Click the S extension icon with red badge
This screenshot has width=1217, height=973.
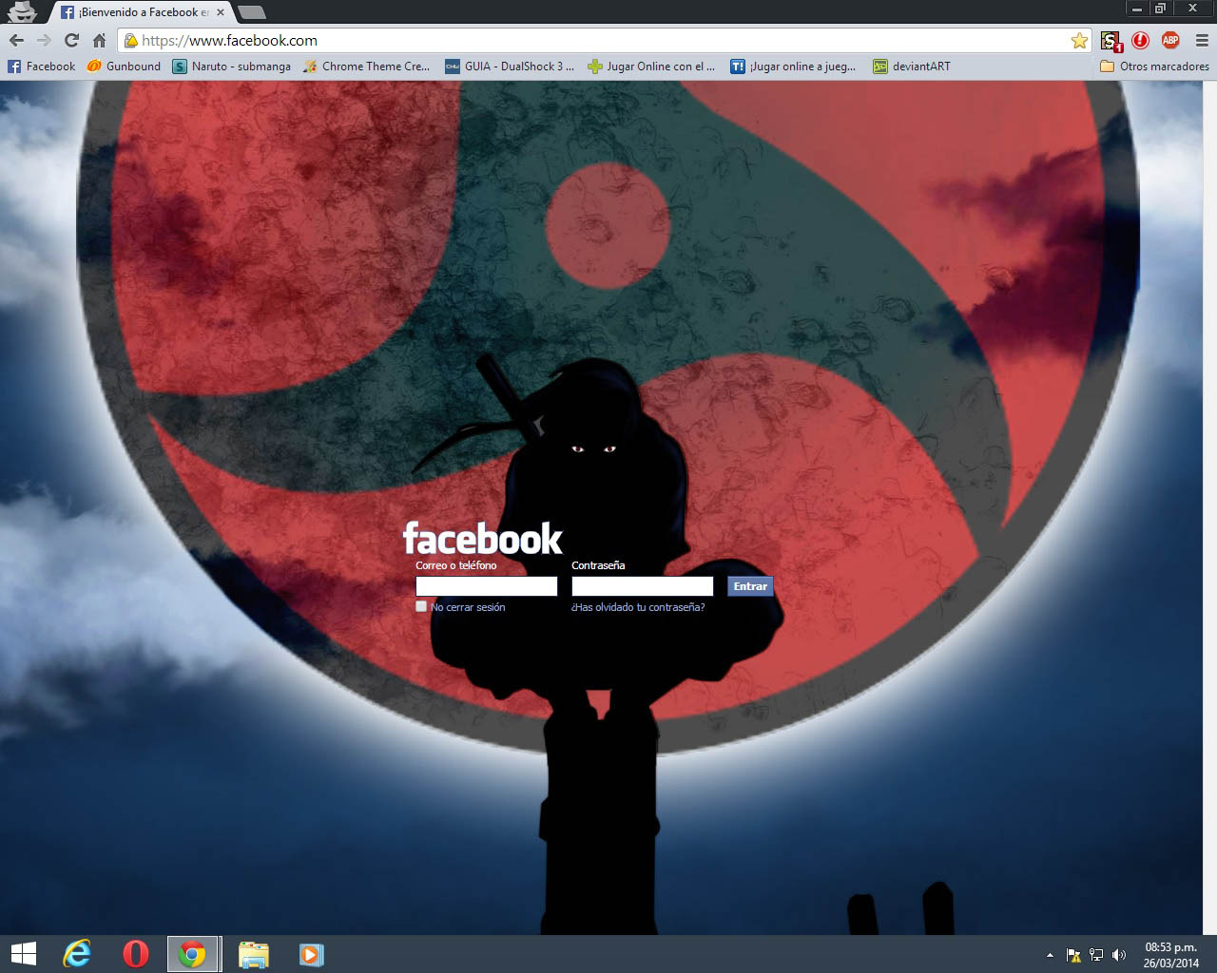(x=1111, y=40)
